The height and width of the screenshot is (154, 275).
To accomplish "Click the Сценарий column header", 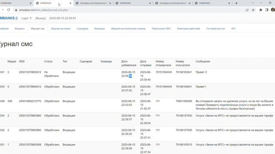I will (x=86, y=62).
